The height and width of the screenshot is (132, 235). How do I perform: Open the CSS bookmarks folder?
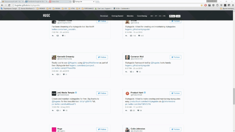[64, 9]
